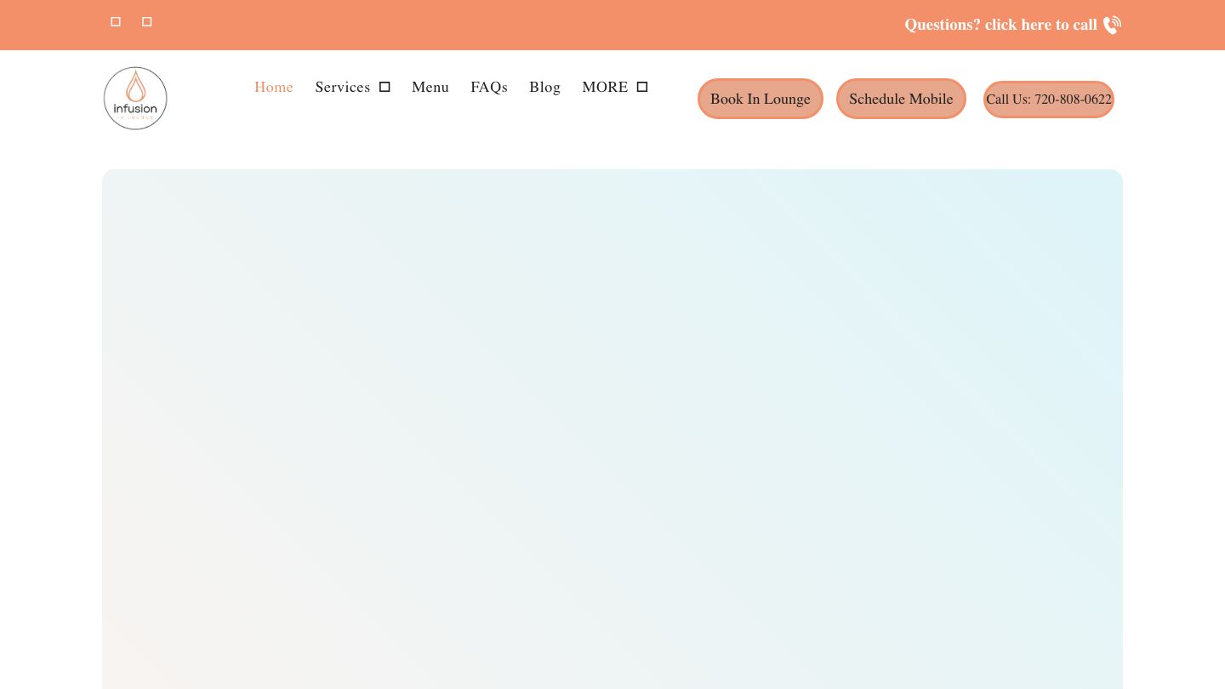Visit the Blog page

[x=544, y=87]
